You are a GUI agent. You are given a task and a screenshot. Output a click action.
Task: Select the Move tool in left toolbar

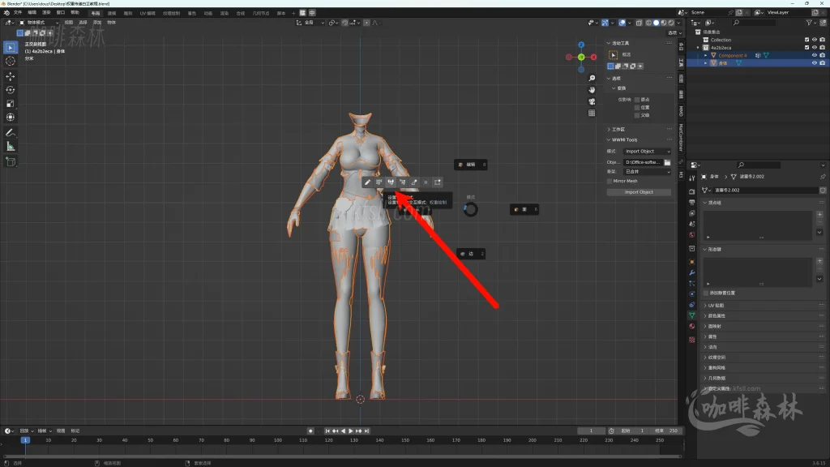tap(10, 76)
